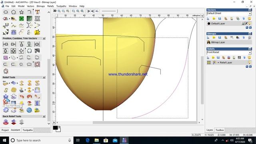
Task: Click the Align Right vectors icon
Action: pos(13,44)
